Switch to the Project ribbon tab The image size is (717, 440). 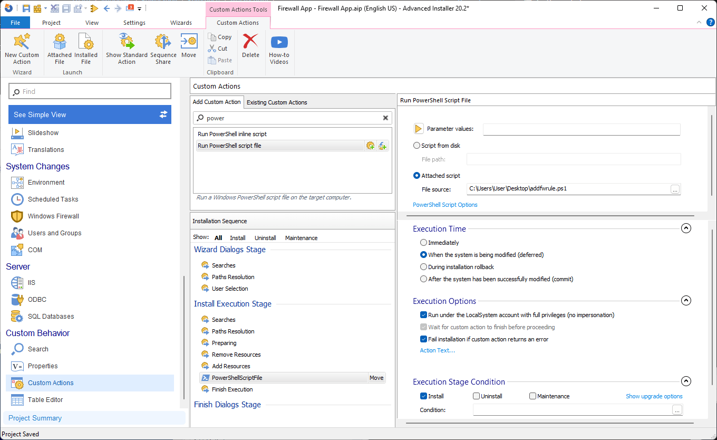pyautogui.click(x=51, y=23)
